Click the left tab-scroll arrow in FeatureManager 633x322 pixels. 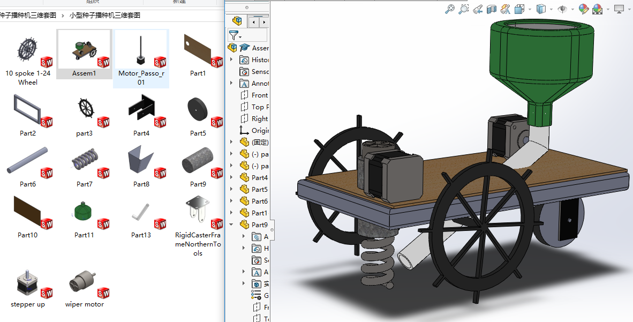(253, 22)
